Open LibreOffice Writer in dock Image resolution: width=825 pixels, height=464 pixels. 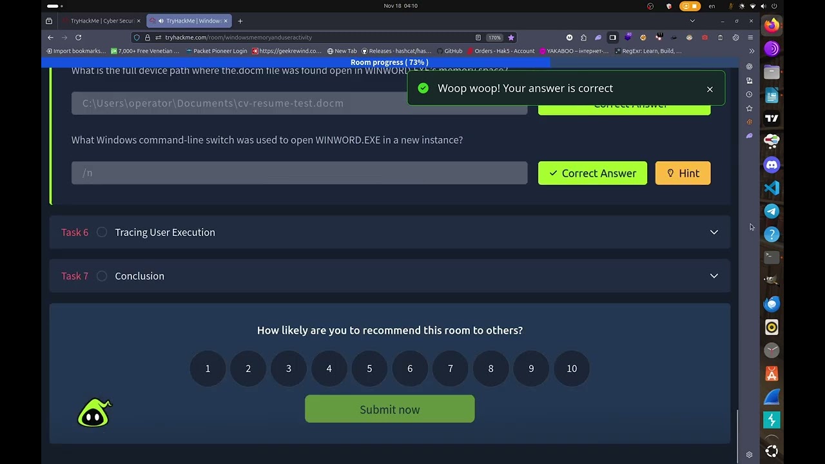pyautogui.click(x=772, y=95)
